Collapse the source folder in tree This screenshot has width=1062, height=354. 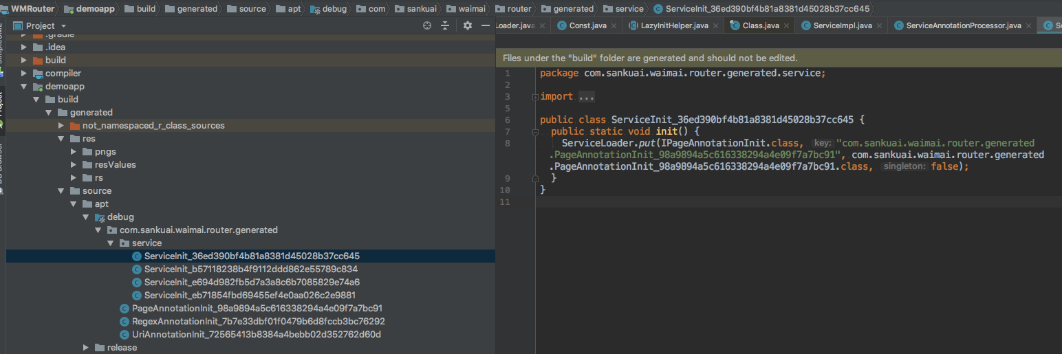click(61, 190)
